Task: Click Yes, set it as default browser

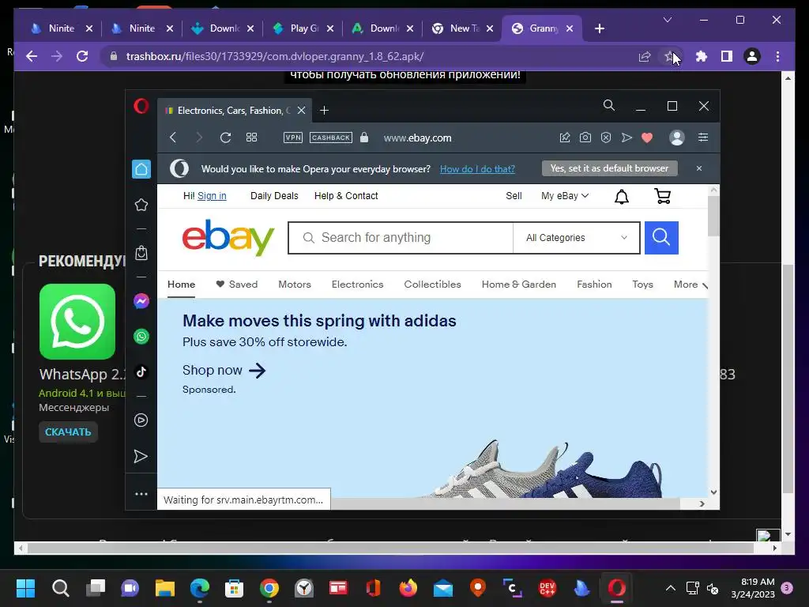Action: (x=609, y=168)
